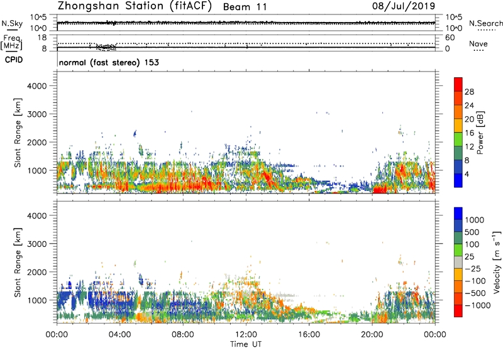Click the '12:00' time axis tick label
The width and height of the screenshot is (503, 348).
[x=246, y=335]
